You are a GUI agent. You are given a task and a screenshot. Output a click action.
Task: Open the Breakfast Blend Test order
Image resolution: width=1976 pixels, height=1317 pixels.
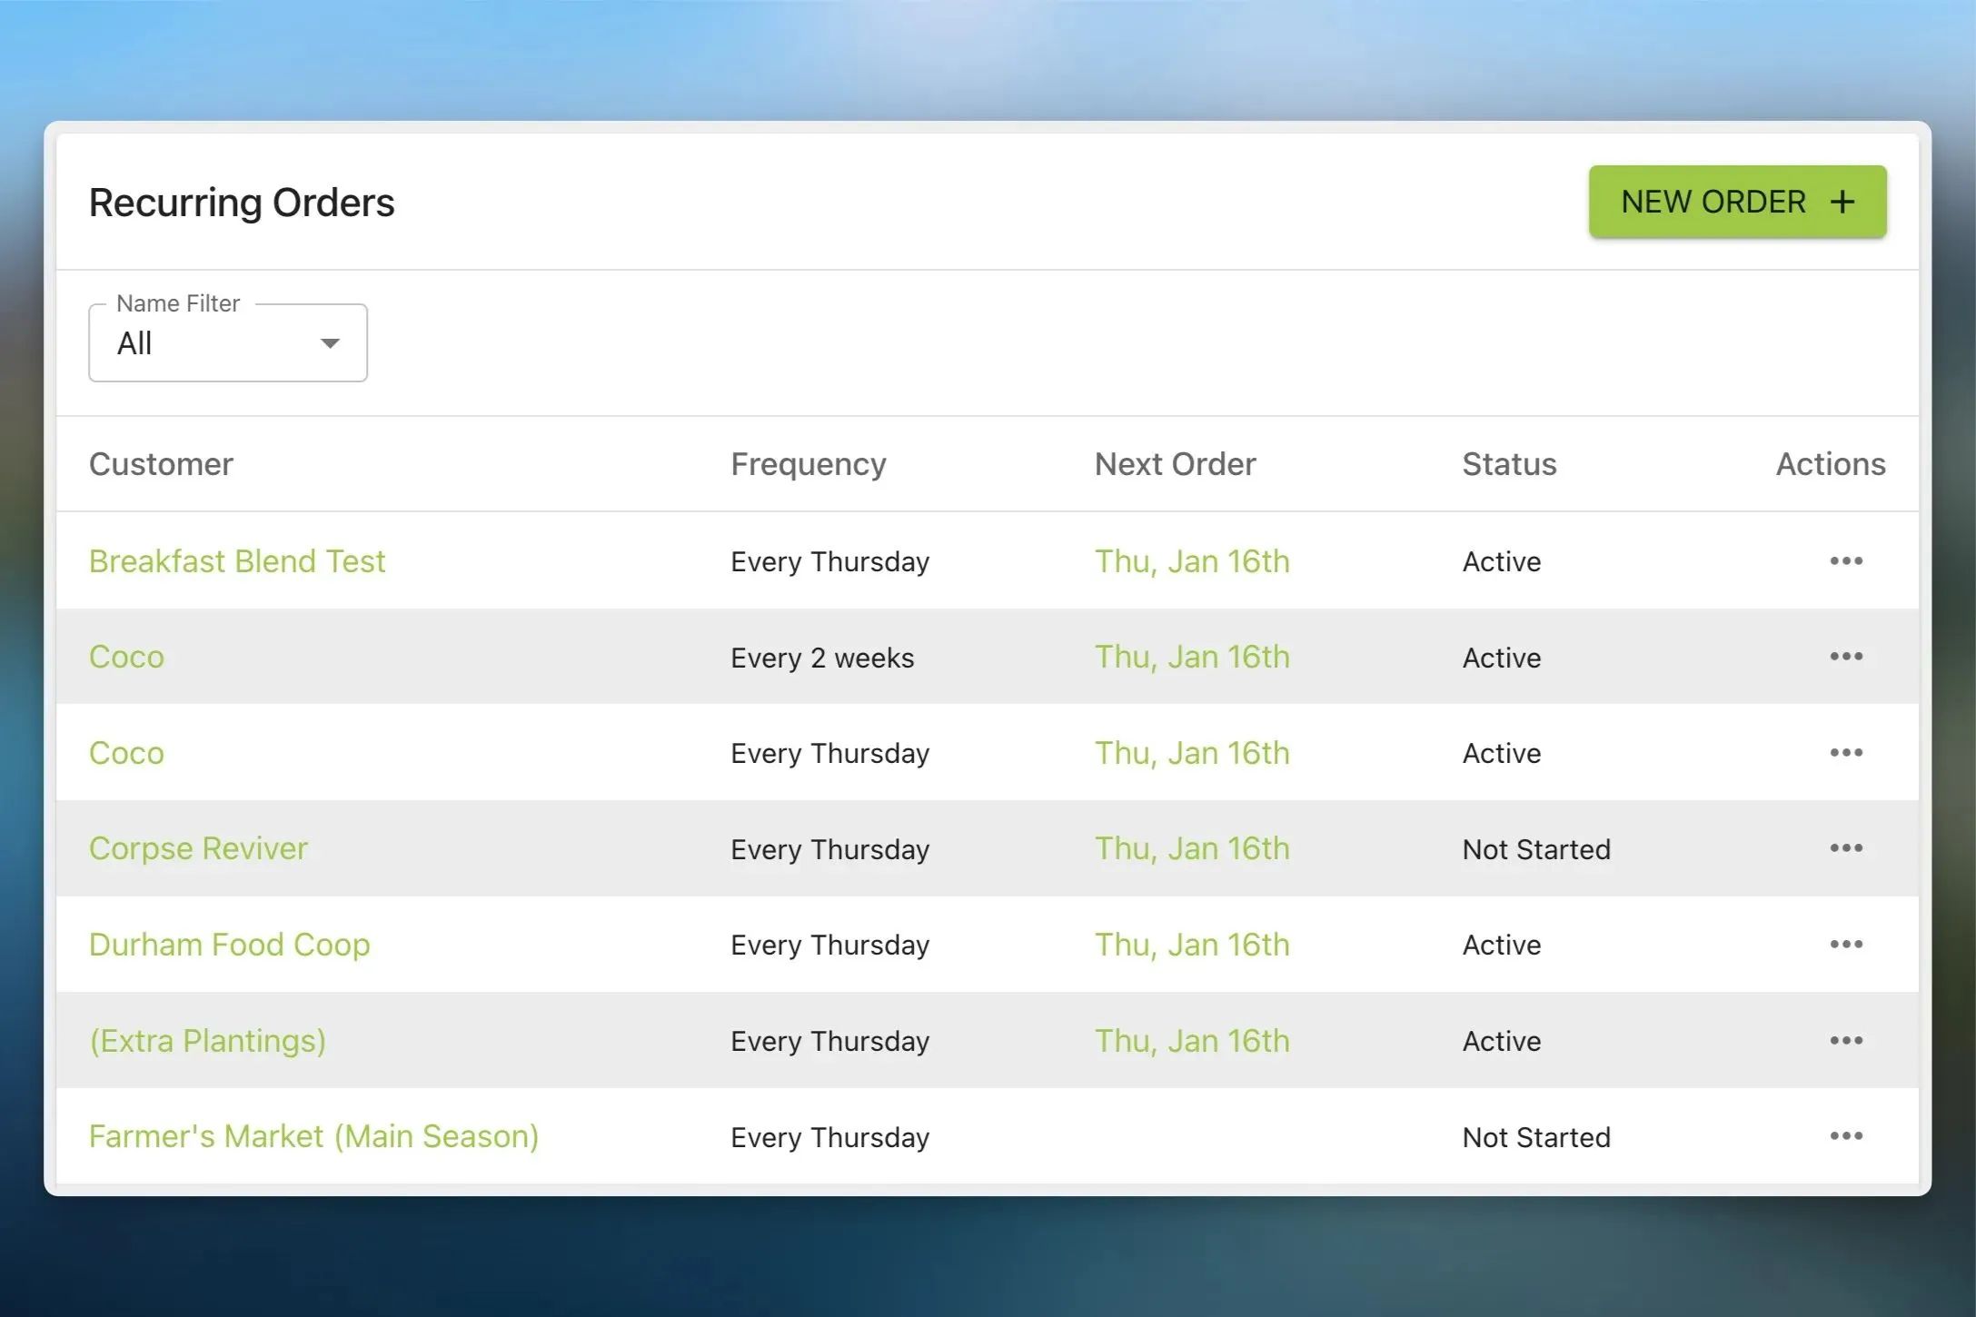pos(237,560)
